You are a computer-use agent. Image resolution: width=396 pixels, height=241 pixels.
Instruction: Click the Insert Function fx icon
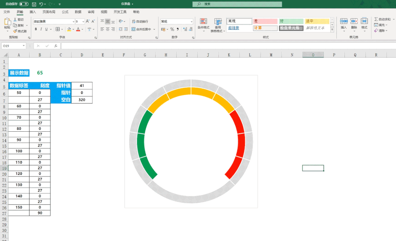coord(56,46)
